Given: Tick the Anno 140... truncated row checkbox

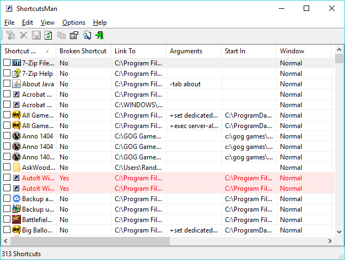Looking at the screenshot, I should [7, 156].
